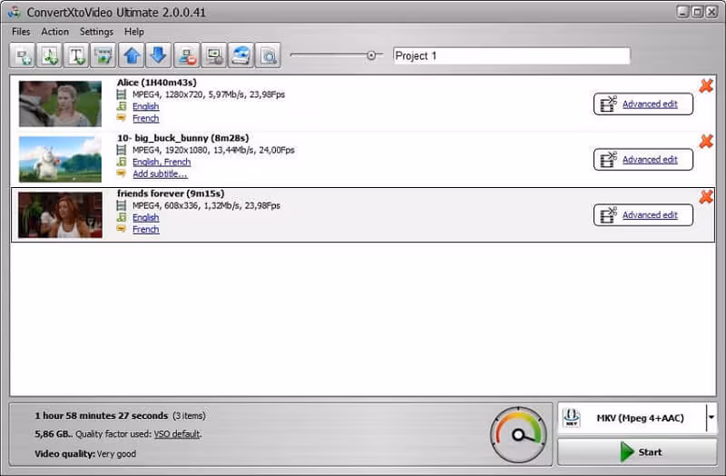Click the Add audio track toolbar icon

pyautogui.click(x=50, y=55)
